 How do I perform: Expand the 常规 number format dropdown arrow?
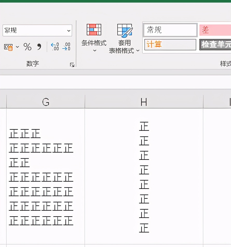[x=69, y=31]
